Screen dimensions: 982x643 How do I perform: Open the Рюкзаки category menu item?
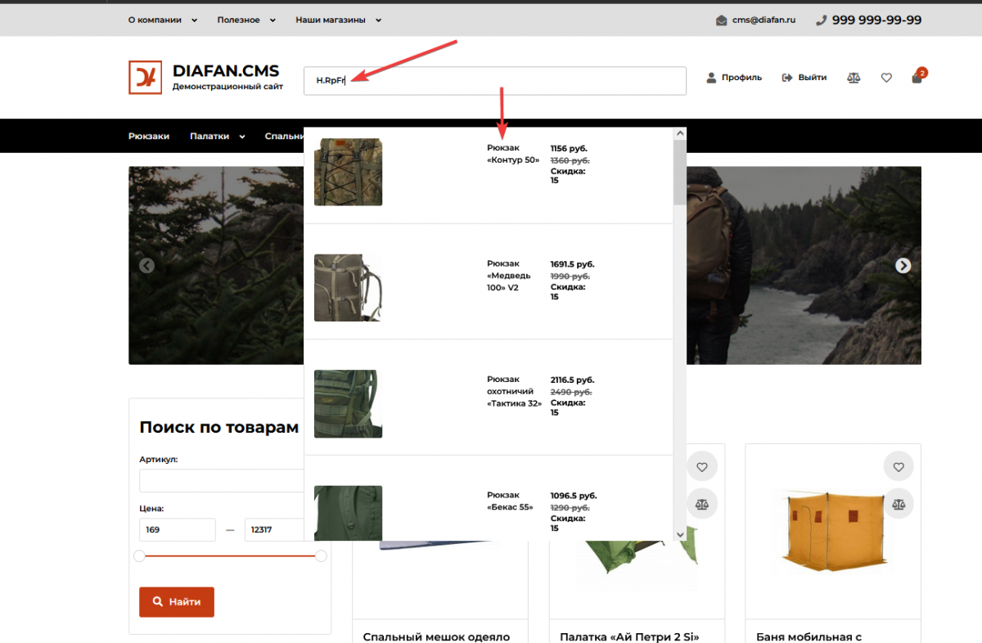[x=149, y=137]
